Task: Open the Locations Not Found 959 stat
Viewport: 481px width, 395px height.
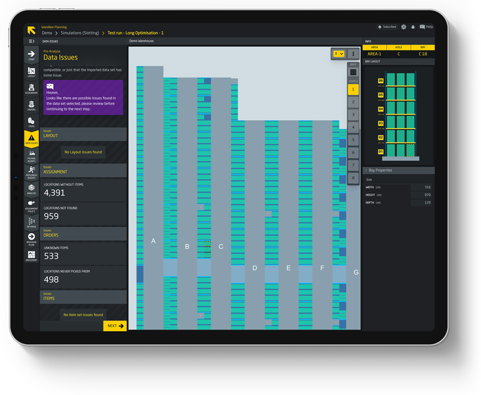Action: click(83, 213)
